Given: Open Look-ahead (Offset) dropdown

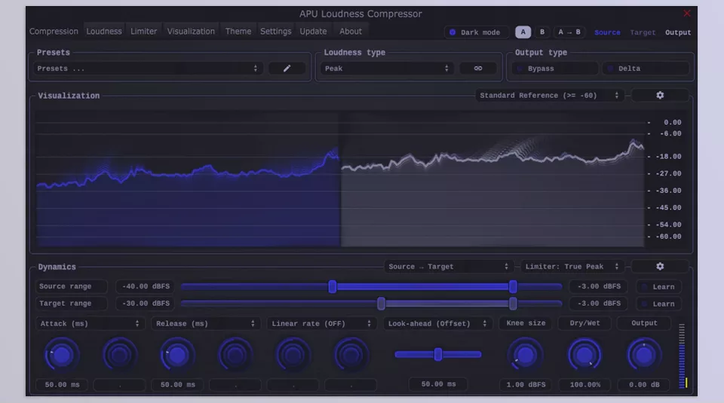Looking at the screenshot, I should pos(437,323).
